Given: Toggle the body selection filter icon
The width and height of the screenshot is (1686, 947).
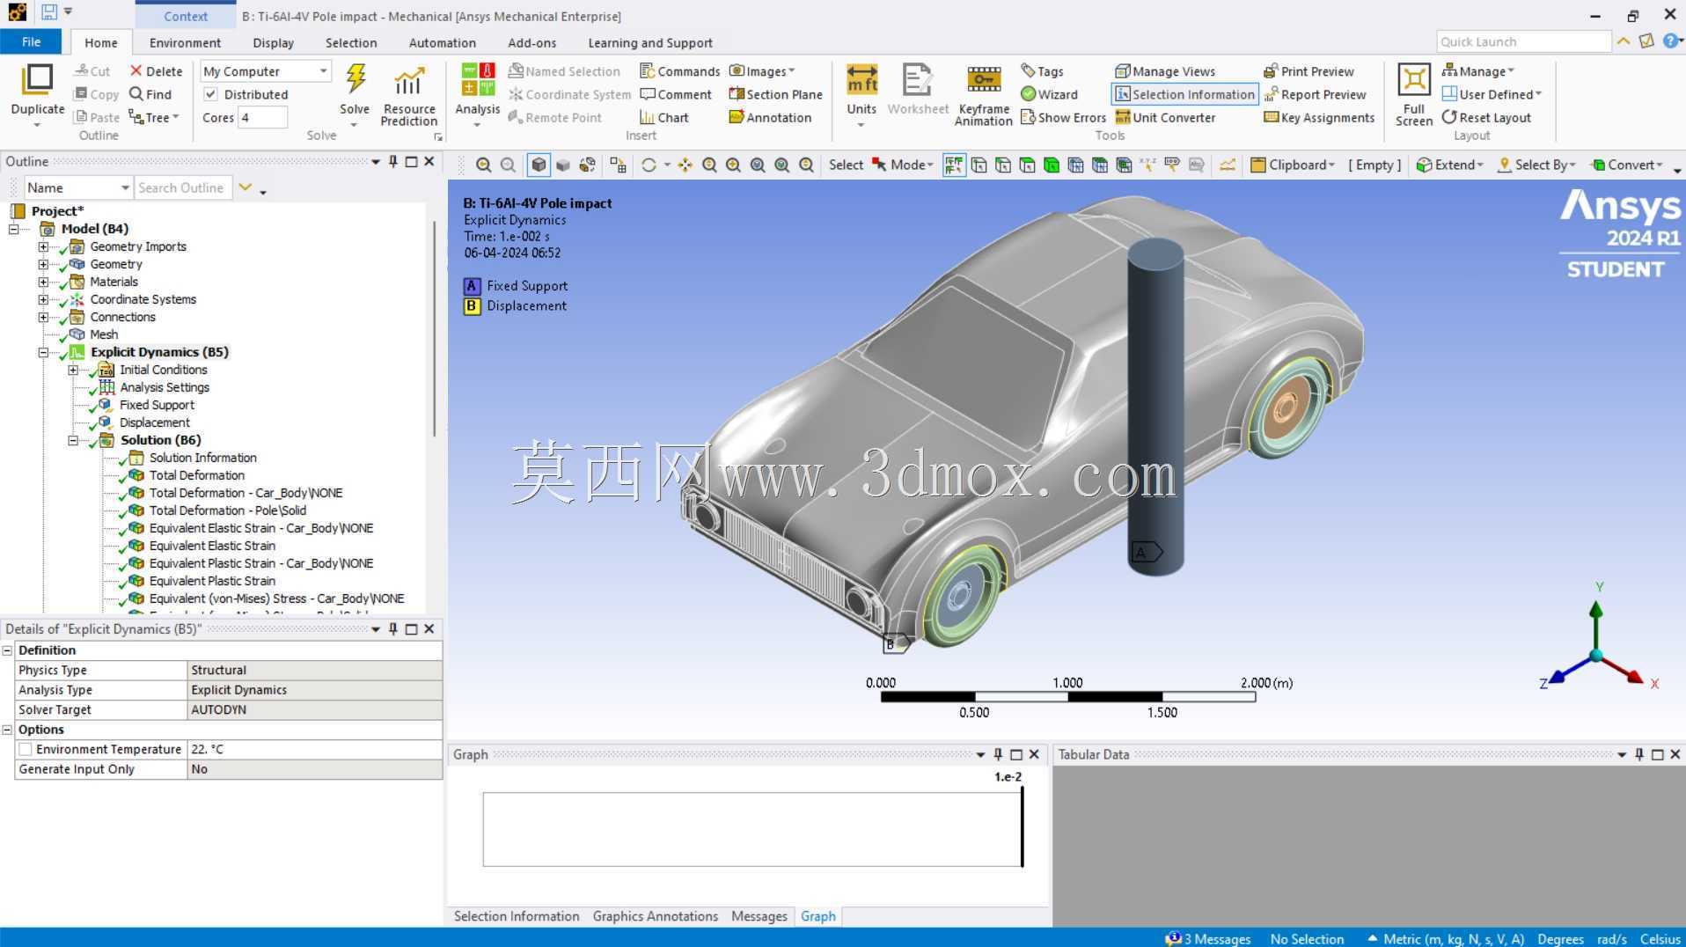Looking at the screenshot, I should coord(1051,165).
